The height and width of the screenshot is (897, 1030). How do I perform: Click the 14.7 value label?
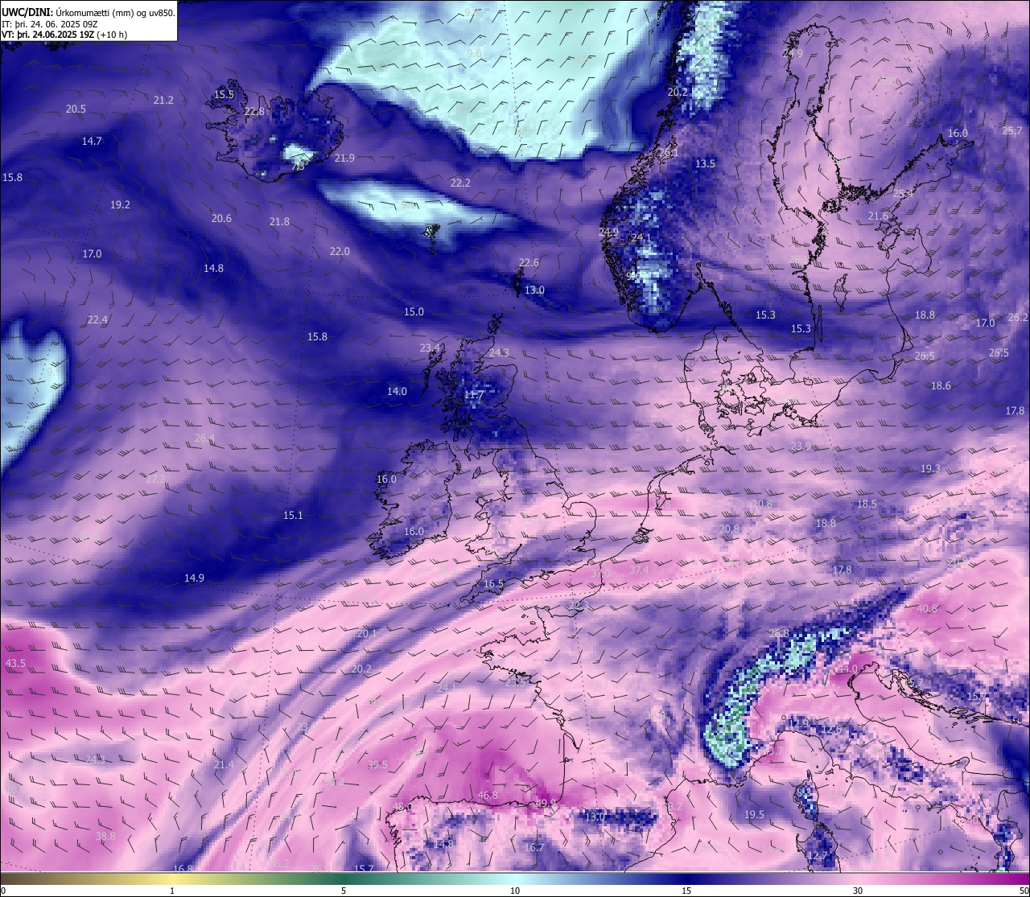click(x=92, y=141)
